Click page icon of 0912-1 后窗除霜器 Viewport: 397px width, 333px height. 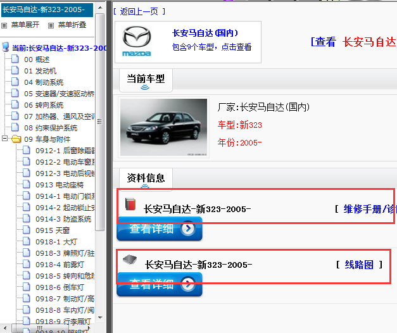(x=27, y=150)
